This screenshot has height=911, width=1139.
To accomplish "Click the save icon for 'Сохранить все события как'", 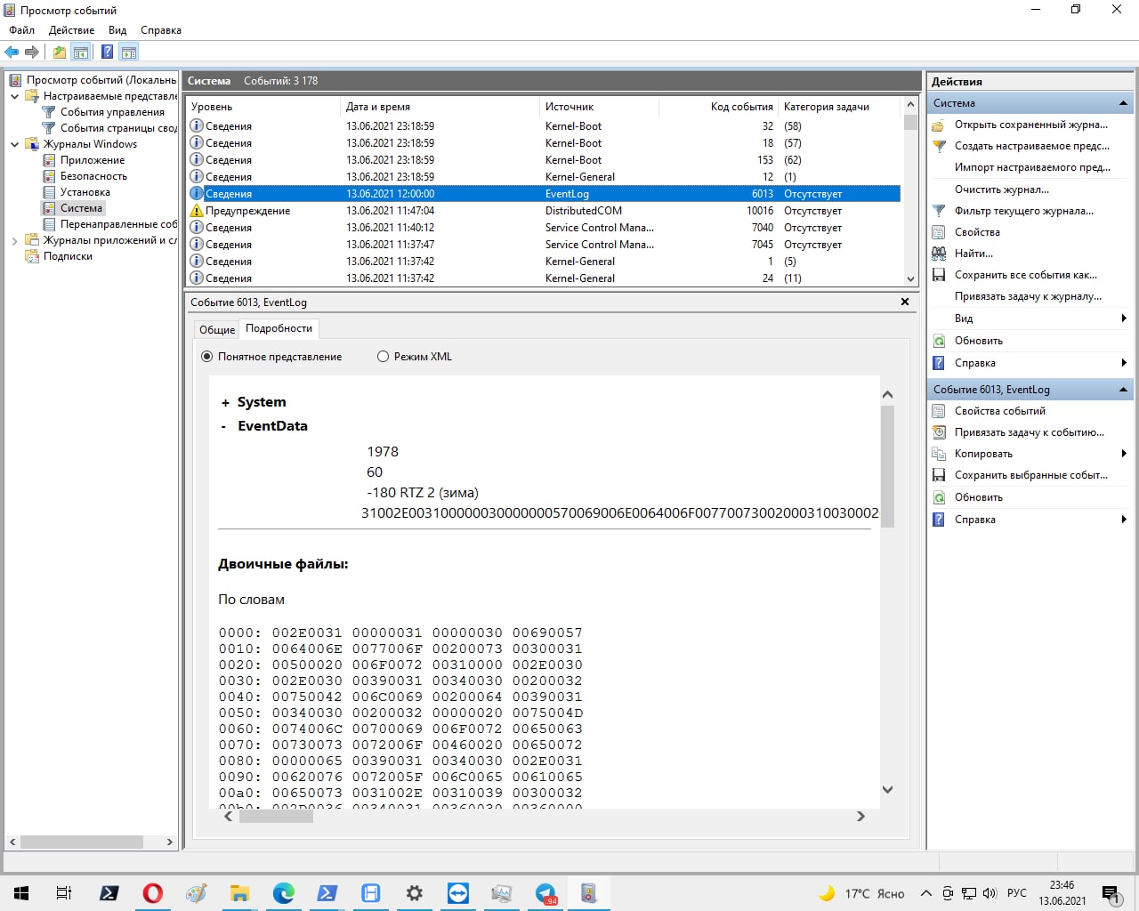I will click(x=938, y=275).
